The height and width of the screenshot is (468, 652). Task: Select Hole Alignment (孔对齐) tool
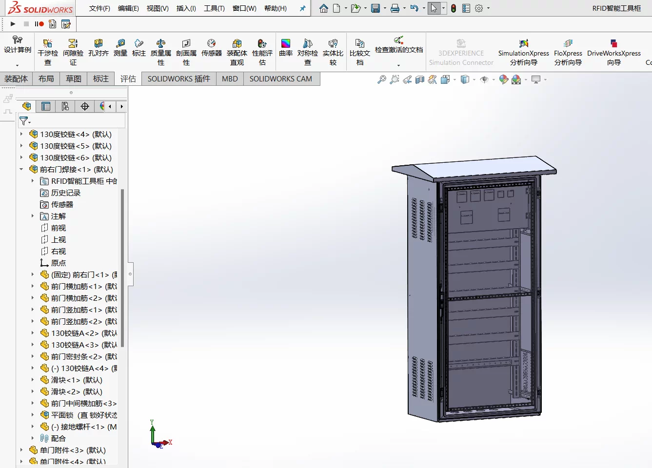tap(99, 48)
